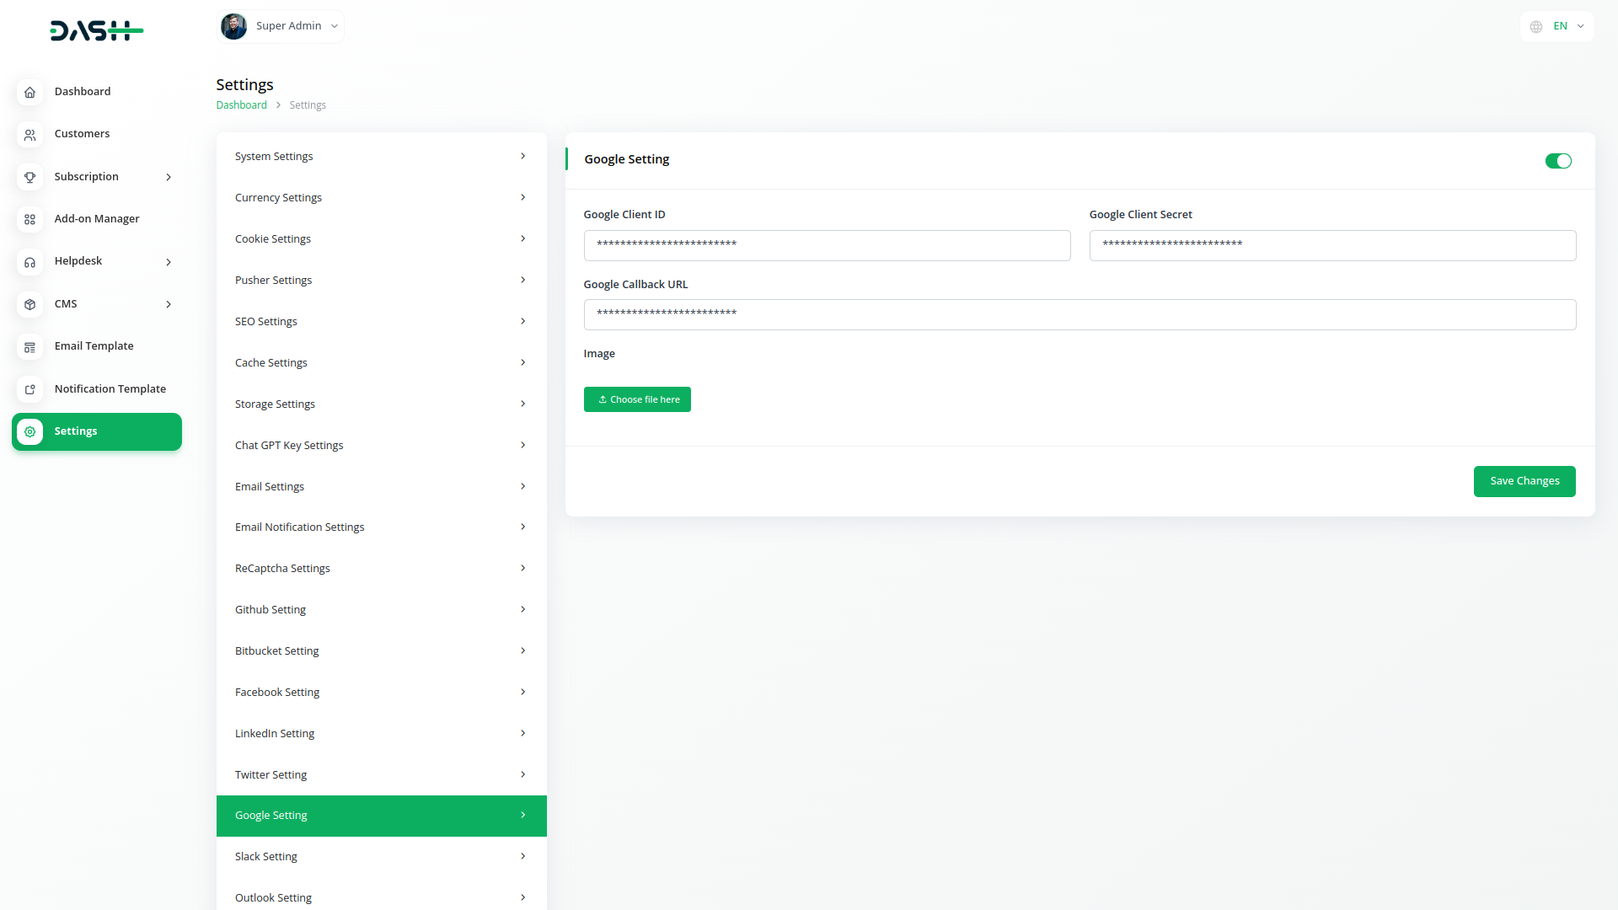Select Email Settings in settings list
Viewport: 1618px width, 910px height.
point(381,486)
